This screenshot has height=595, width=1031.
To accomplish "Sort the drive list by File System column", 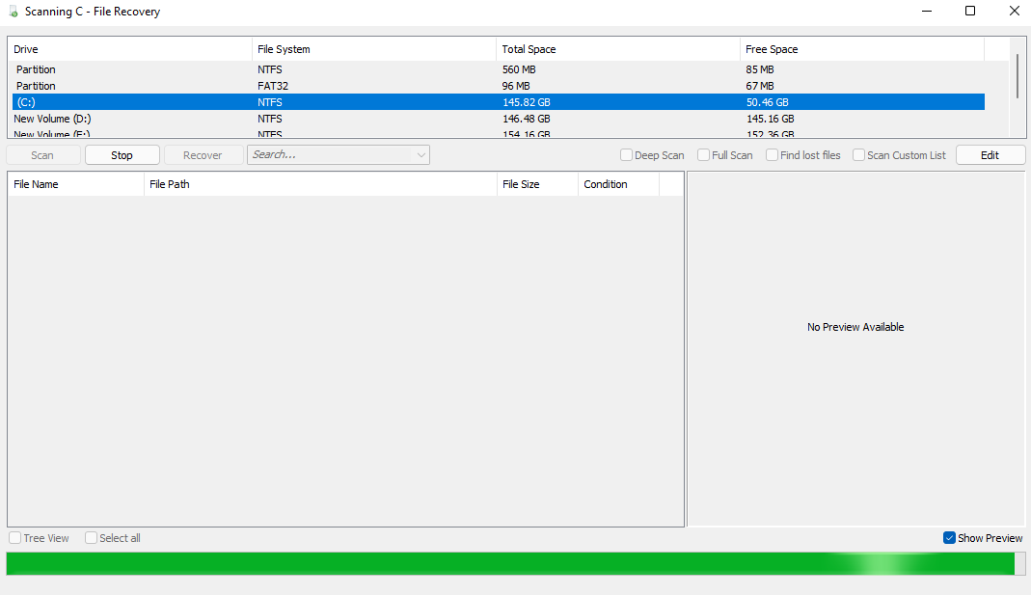I will [374, 49].
